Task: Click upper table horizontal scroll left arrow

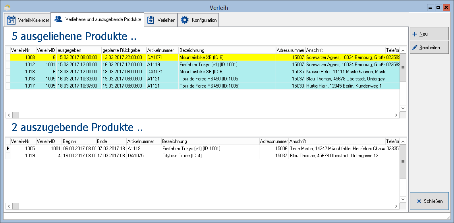Action: 9,115
